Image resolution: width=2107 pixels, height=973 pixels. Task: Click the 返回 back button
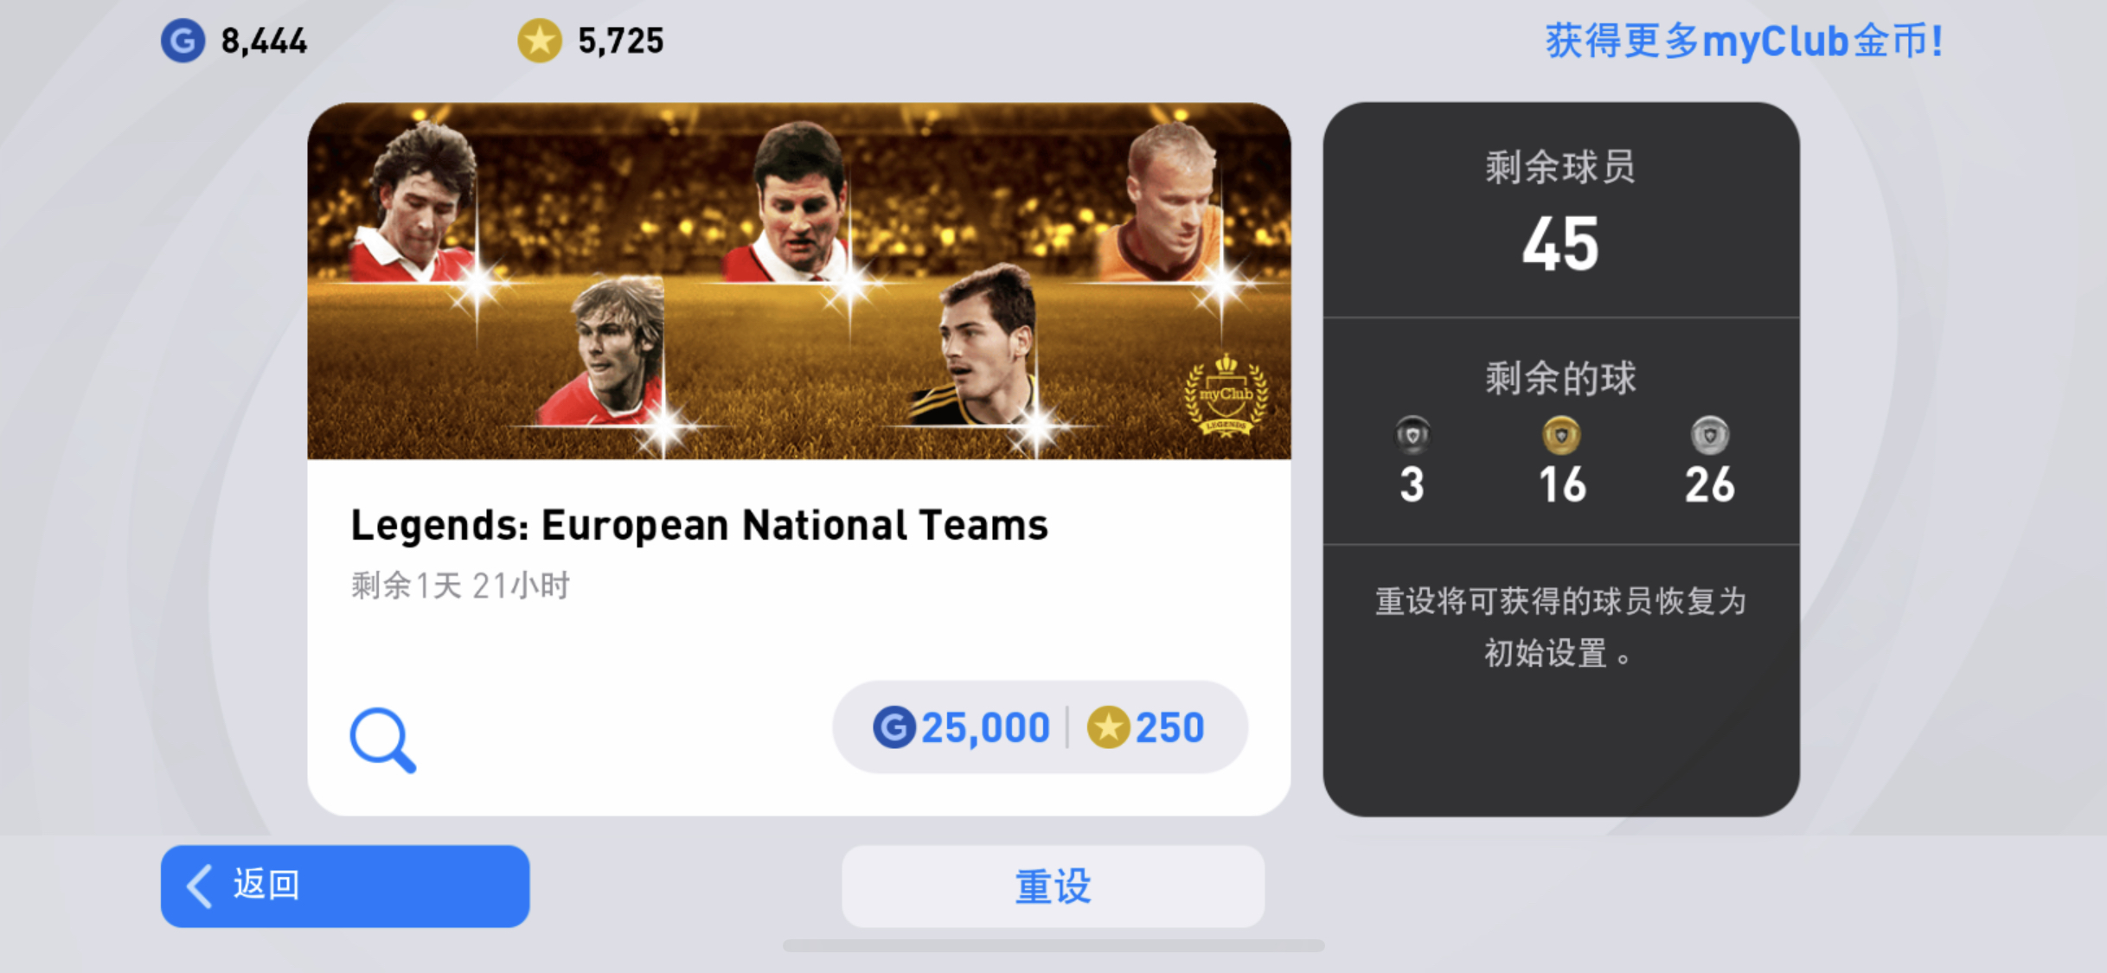tap(345, 886)
